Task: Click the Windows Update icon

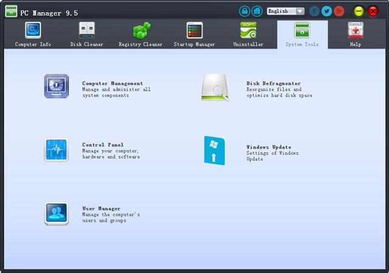Action: [214, 150]
